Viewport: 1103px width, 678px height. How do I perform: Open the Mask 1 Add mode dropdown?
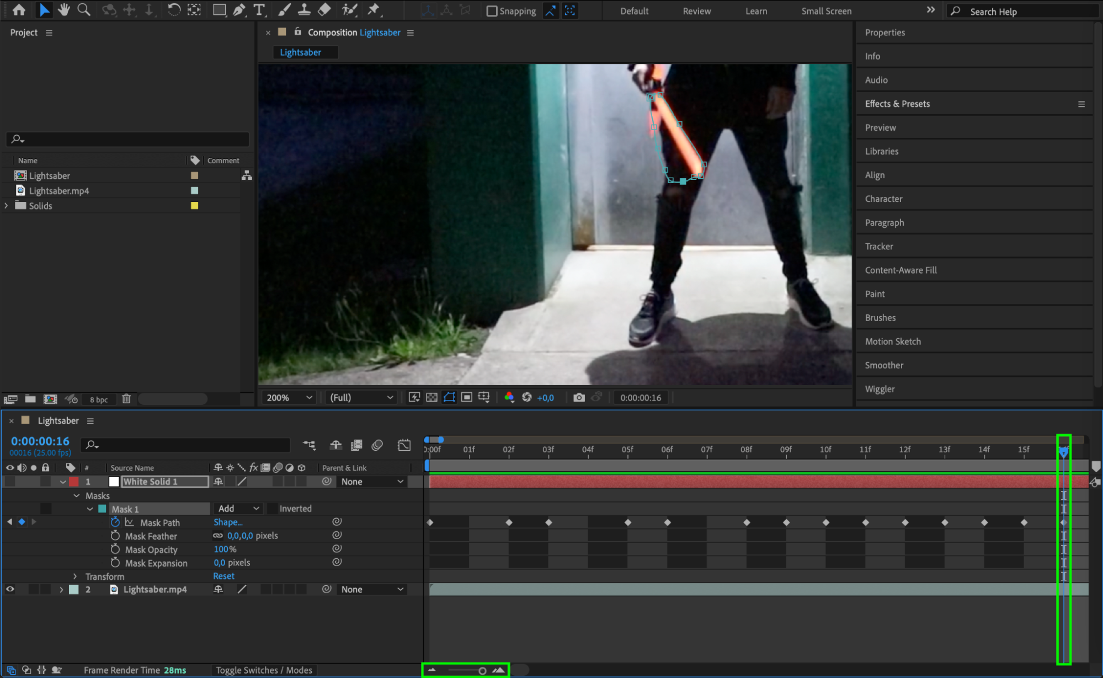(238, 509)
